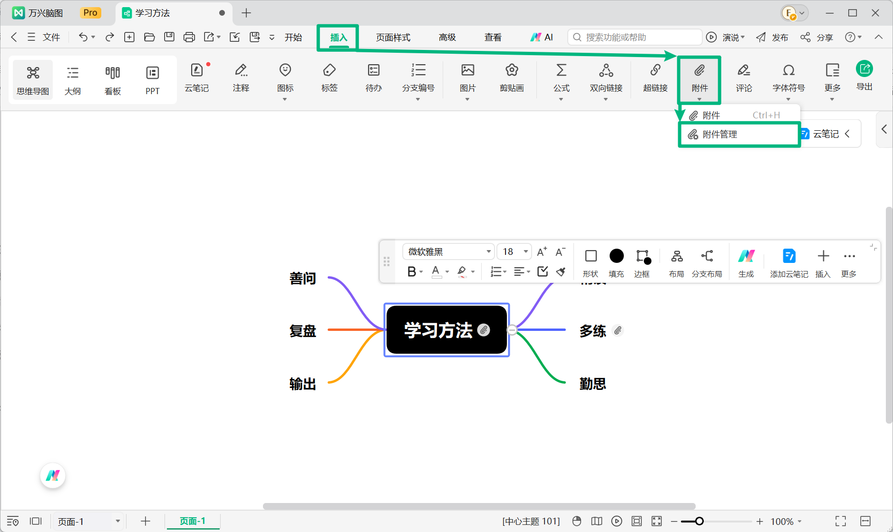Adjust the zoom slider handle
The height and width of the screenshot is (532, 893).
coord(699,522)
